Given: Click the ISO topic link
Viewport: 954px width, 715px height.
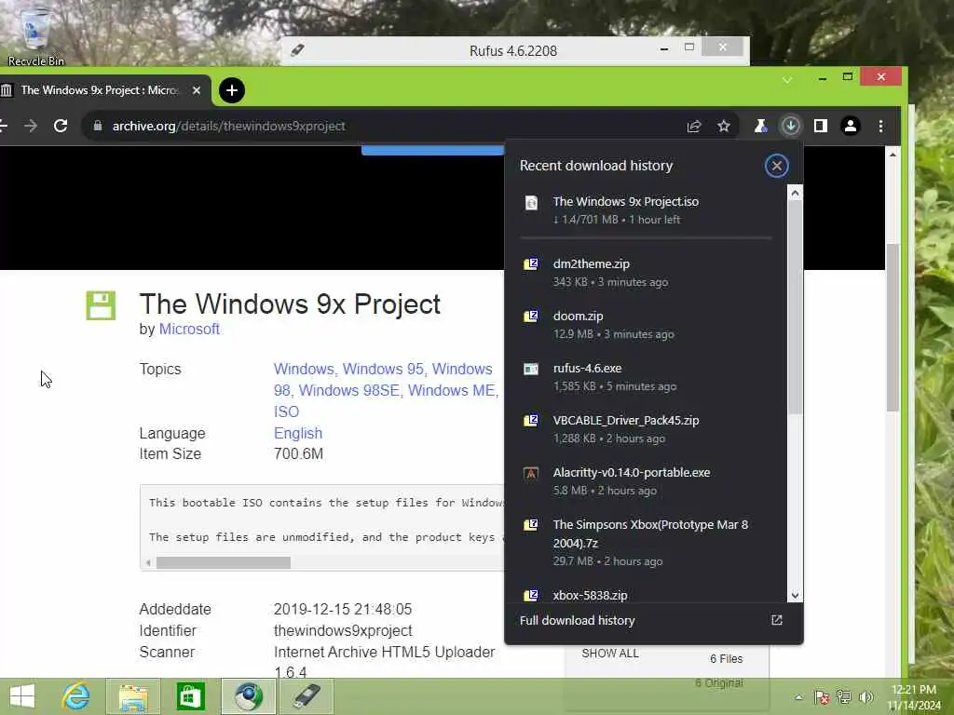Looking at the screenshot, I should pos(286,411).
